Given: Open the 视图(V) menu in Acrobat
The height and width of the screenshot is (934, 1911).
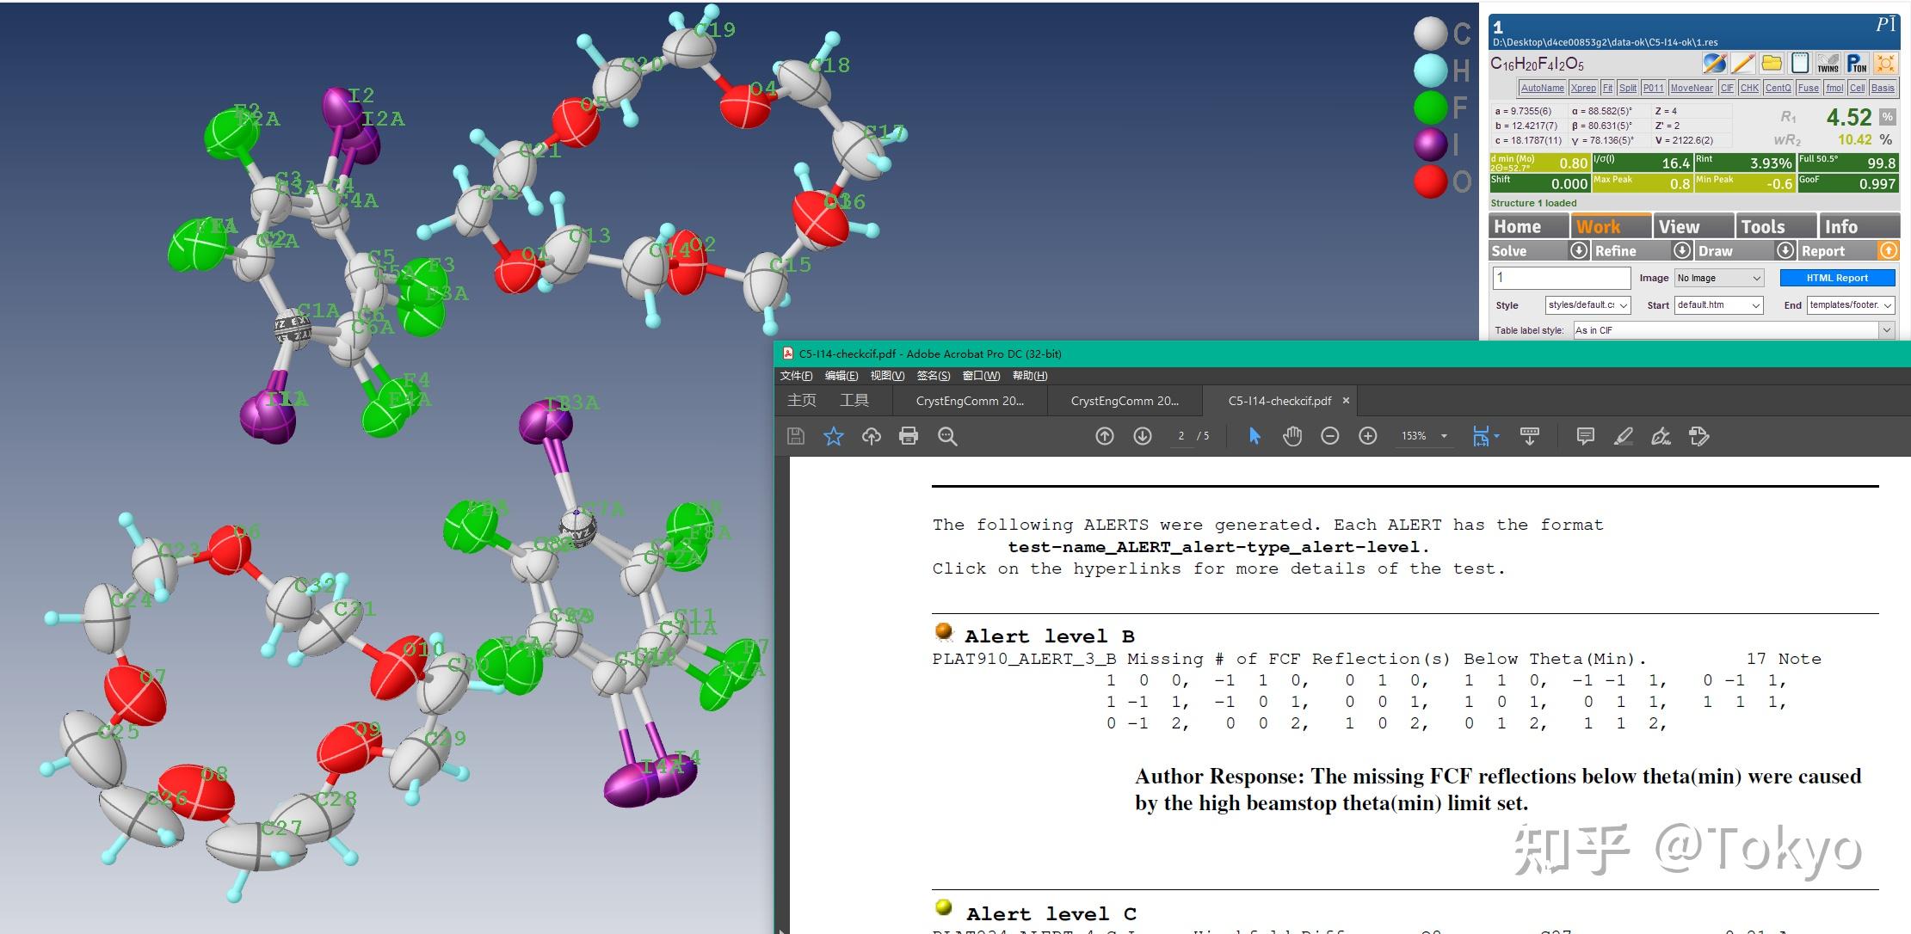Looking at the screenshot, I should tap(886, 376).
